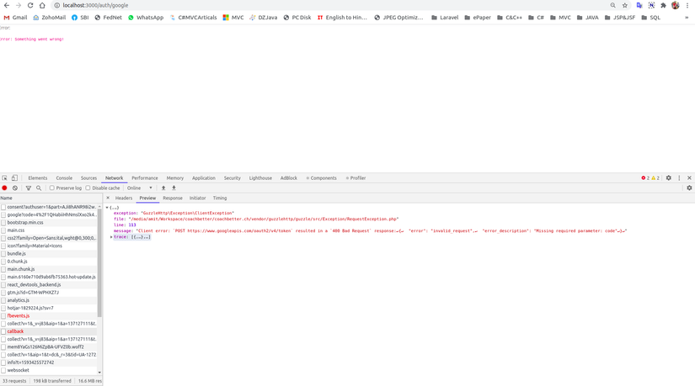Viewport: 695px width, 386px height.
Task: Click the warning count badge
Action: [655, 178]
